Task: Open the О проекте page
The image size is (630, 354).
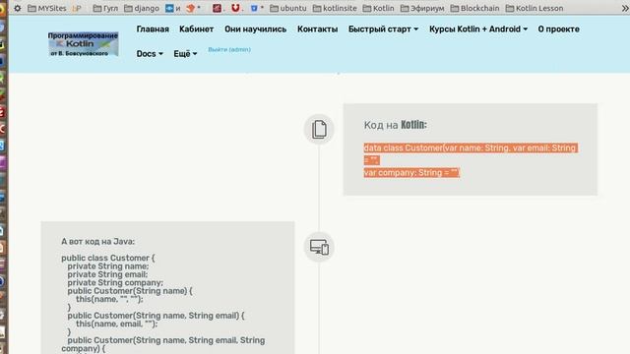Action: coord(558,29)
